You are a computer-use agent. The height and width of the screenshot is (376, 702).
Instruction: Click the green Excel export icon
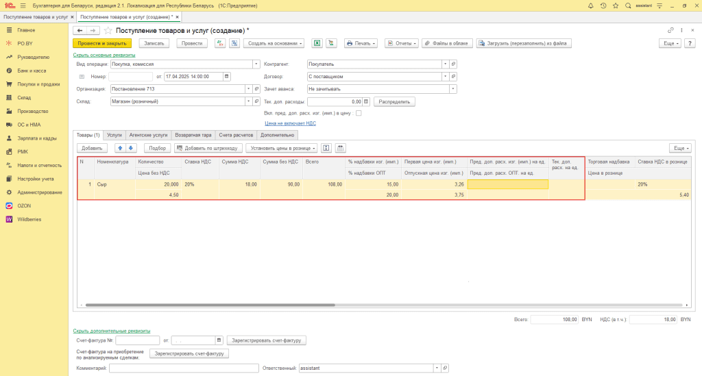click(x=317, y=43)
